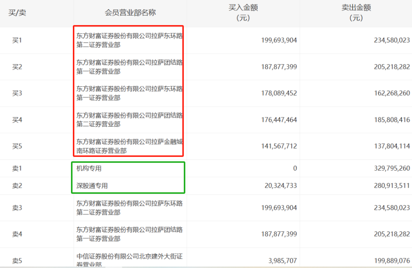The image size is (412, 268).
Task: Click sell amount 329,795,260
Action: pyautogui.click(x=392, y=168)
